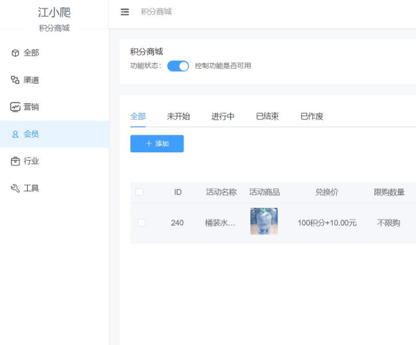Open the 全部 sidebar menu label
This screenshot has height=345, width=416.
(31, 53)
